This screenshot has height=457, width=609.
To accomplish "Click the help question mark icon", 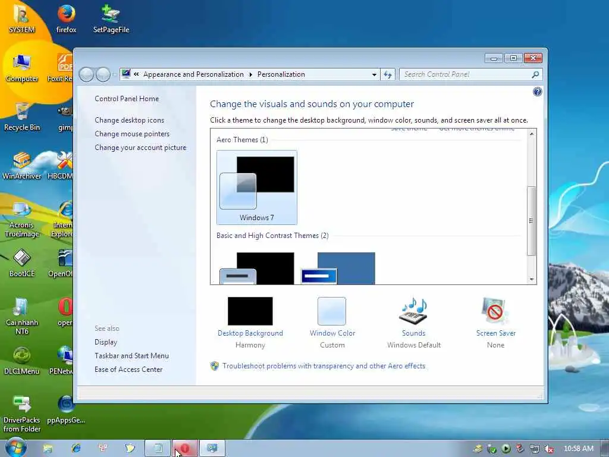I will click(537, 92).
